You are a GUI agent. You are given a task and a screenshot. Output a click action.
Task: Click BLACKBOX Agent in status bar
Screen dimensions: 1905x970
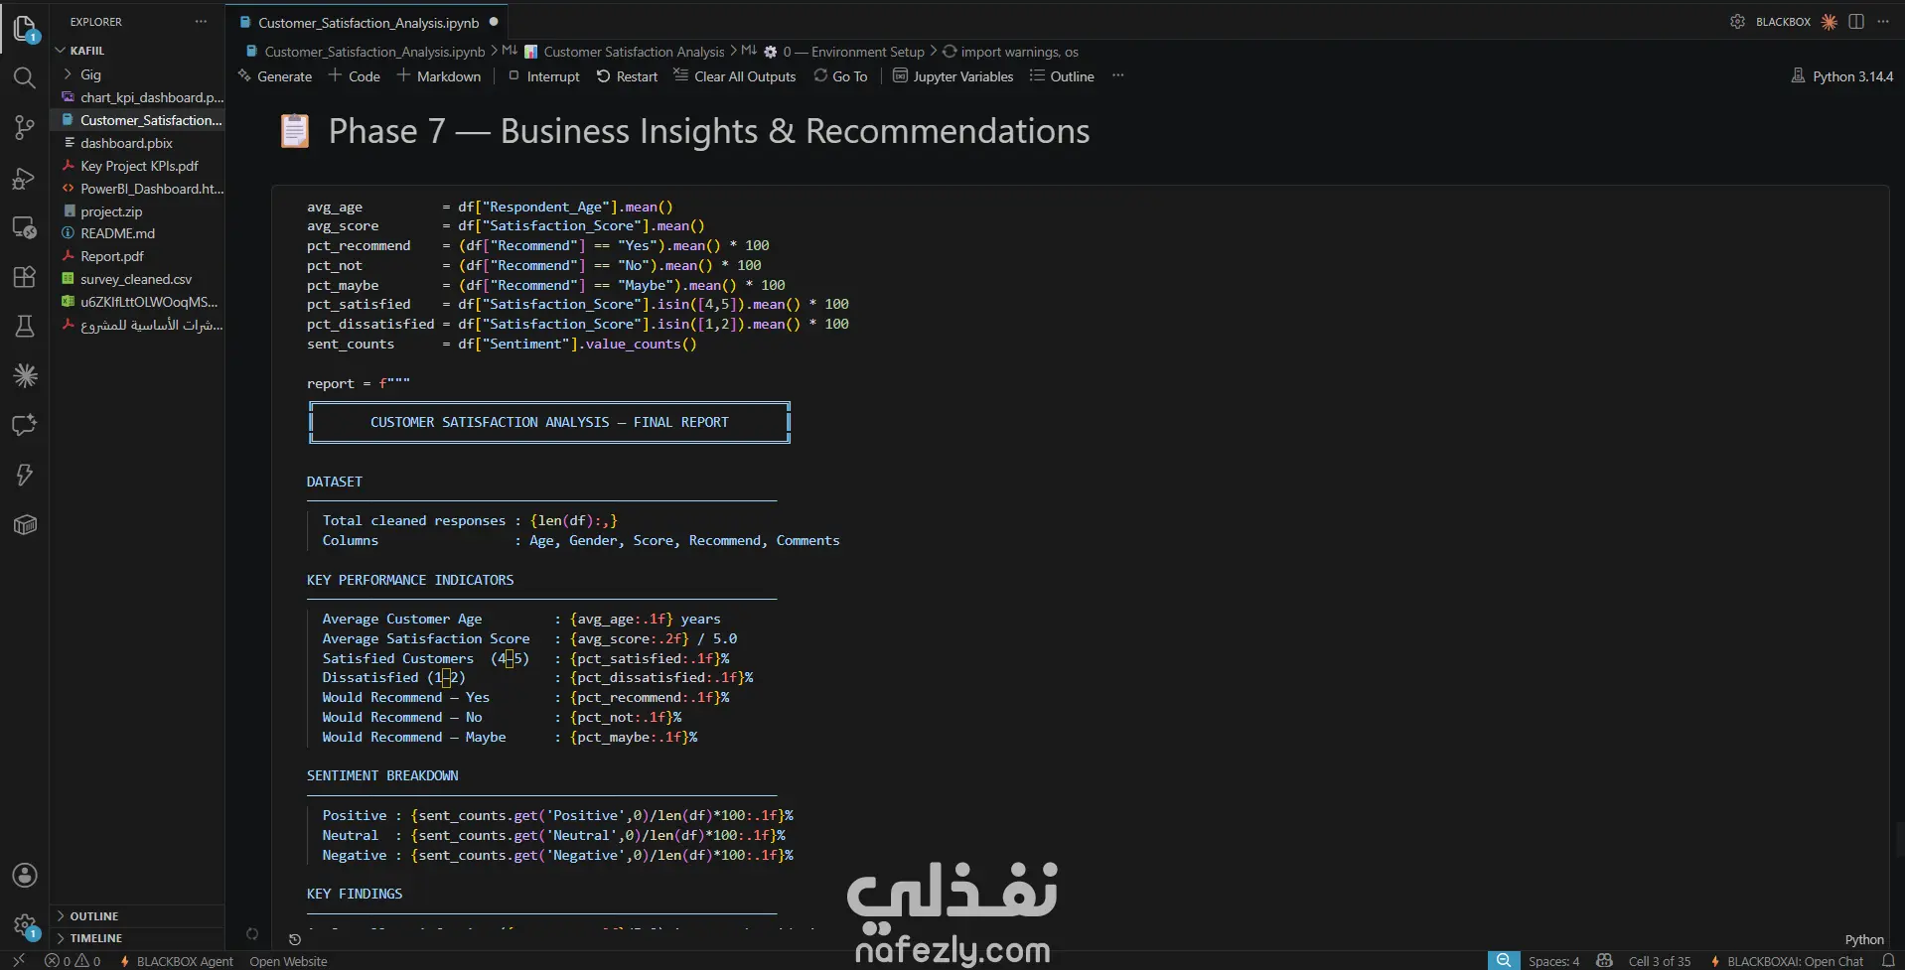pos(177,961)
